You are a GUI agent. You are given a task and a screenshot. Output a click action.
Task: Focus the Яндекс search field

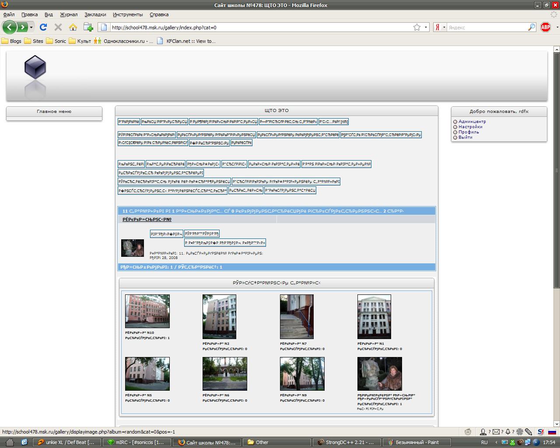pos(487,27)
